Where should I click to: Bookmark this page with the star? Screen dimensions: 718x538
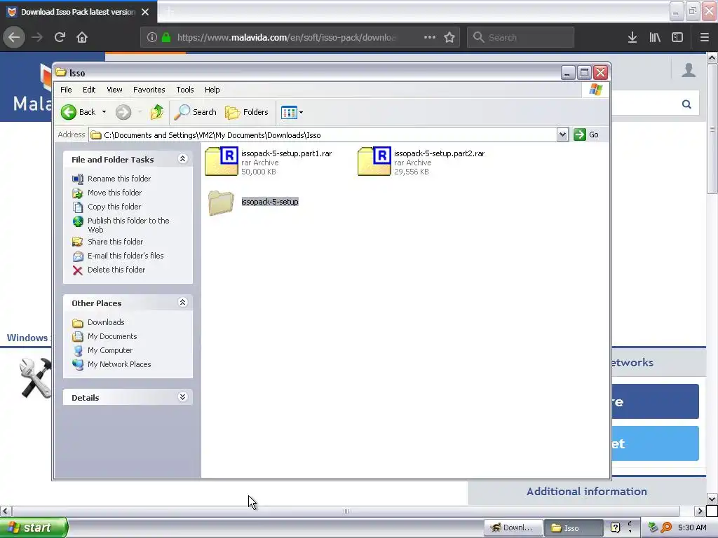[x=449, y=38]
